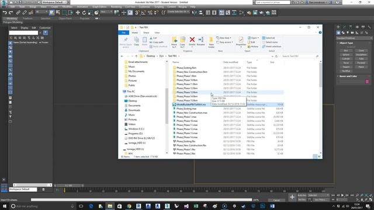The image size is (374, 210).
Task: Click the refresh icon beside the address bar
Action: (276, 56)
